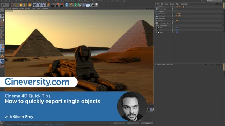Viewport: 225px width, 126px height.
Task: Click the Sphinx material tag sphere
Action: [x=184, y=7]
